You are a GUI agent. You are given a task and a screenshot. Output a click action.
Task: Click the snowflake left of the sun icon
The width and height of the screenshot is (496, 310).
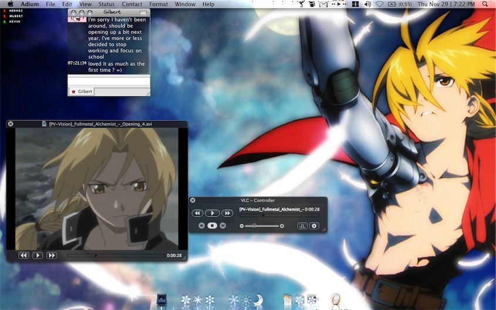(x=234, y=300)
